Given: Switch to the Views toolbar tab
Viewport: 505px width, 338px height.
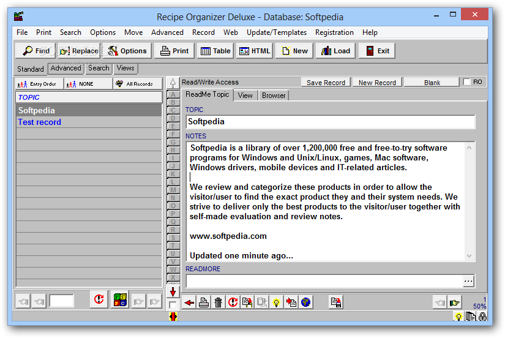Looking at the screenshot, I should (125, 68).
